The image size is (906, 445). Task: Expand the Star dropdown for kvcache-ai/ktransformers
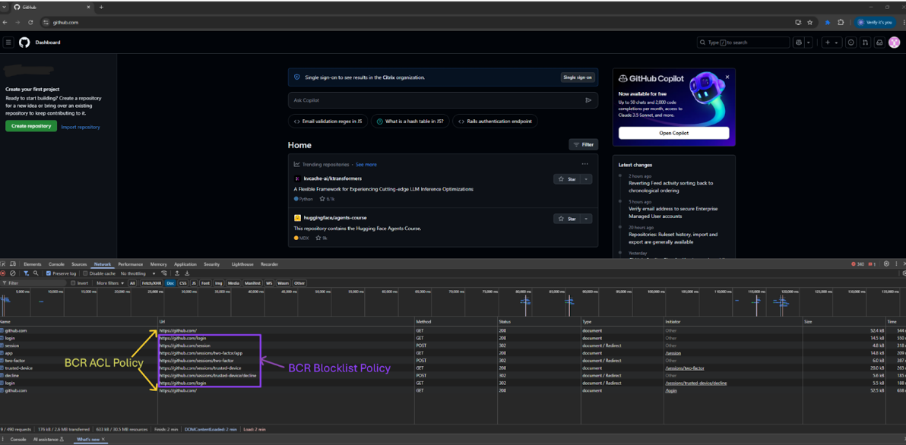(586, 179)
